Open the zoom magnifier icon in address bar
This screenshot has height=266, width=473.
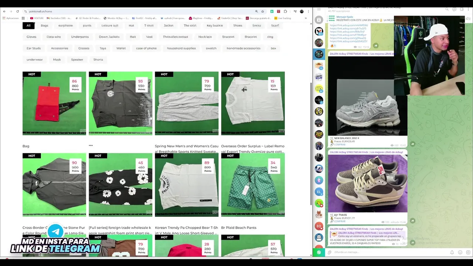256,11
